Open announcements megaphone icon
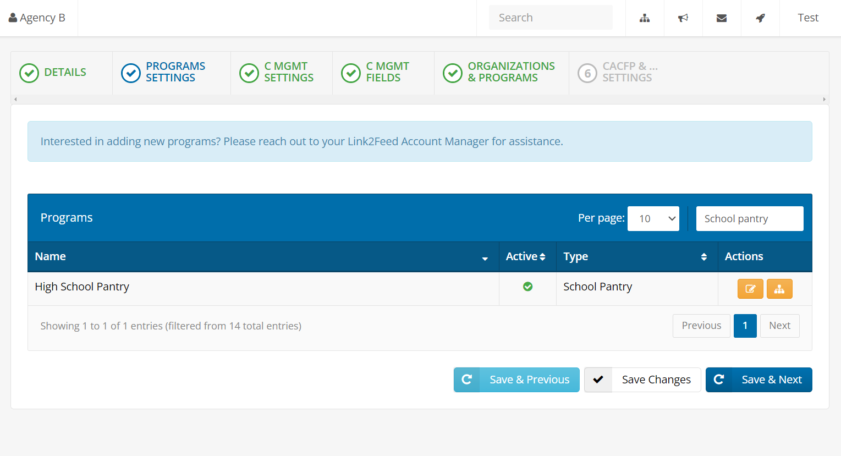 pos(683,18)
